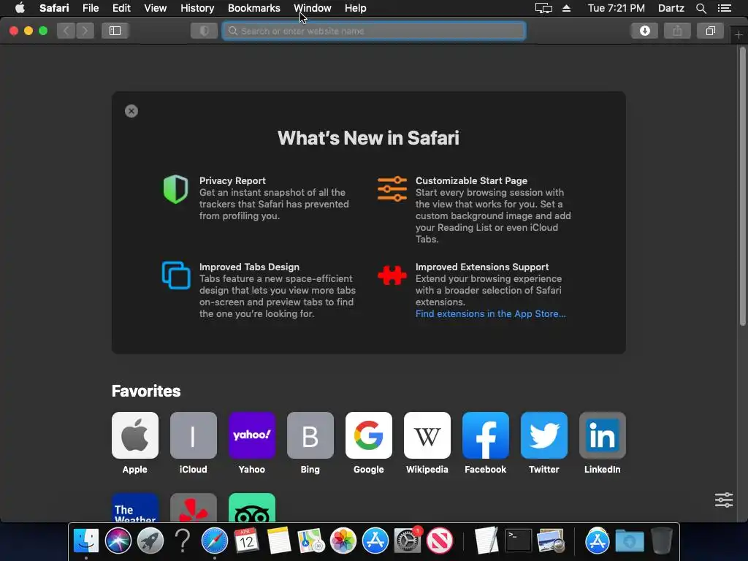Click Find extensions in the App Store link
This screenshot has height=561, width=748.
pos(490,314)
